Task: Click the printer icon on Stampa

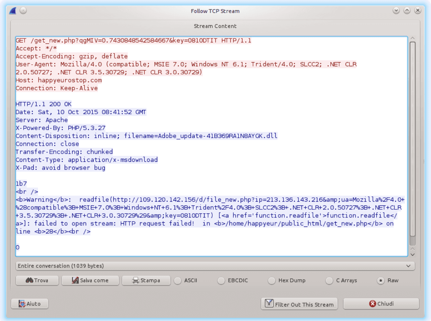Action: [x=136, y=281]
